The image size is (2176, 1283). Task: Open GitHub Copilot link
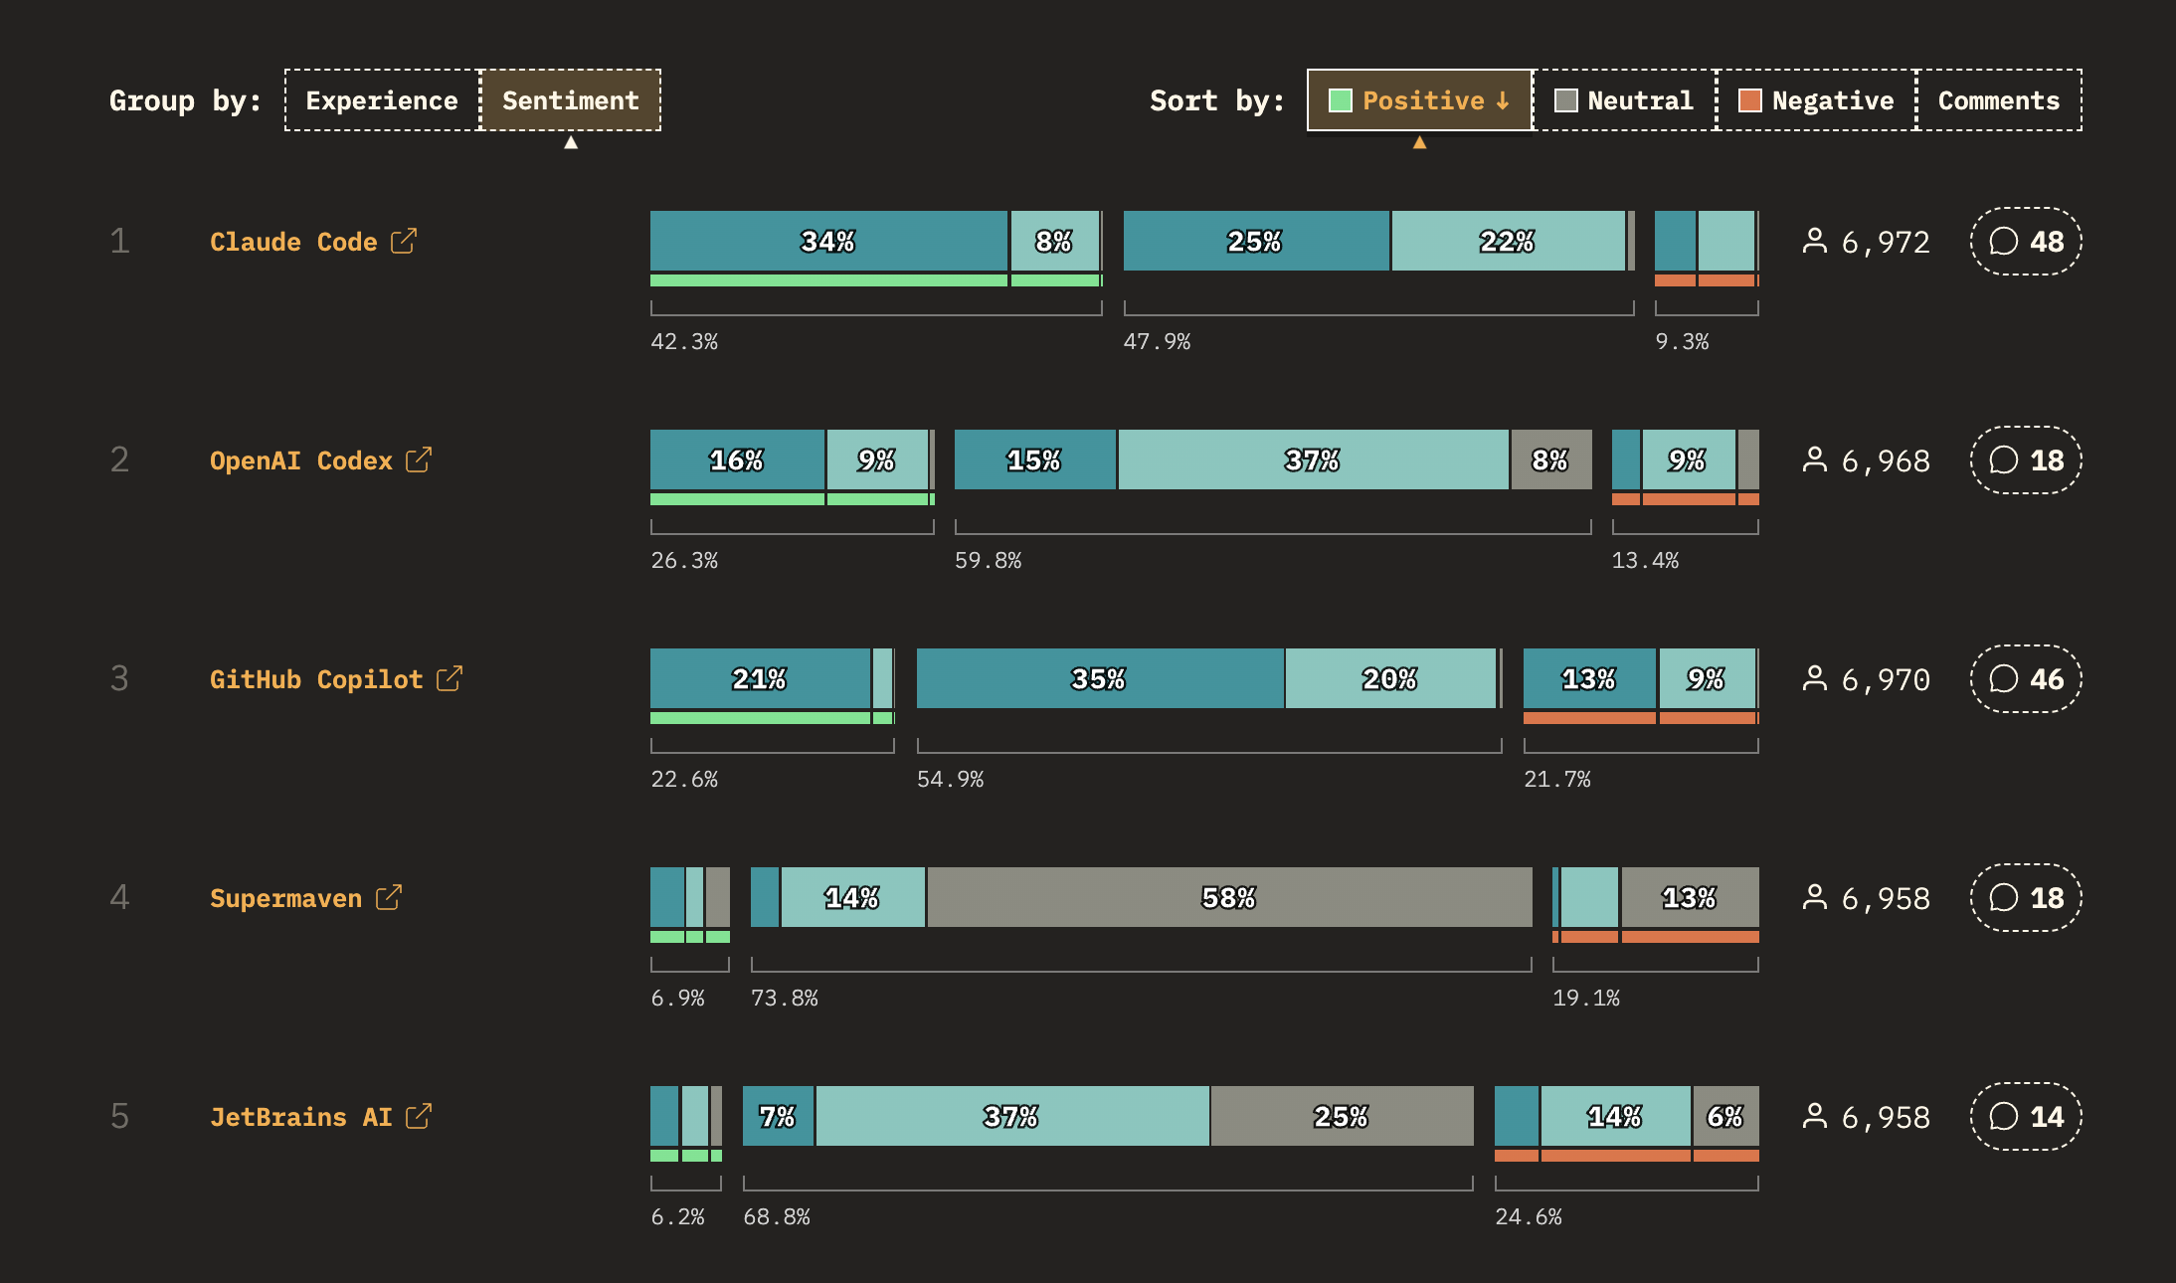click(316, 679)
